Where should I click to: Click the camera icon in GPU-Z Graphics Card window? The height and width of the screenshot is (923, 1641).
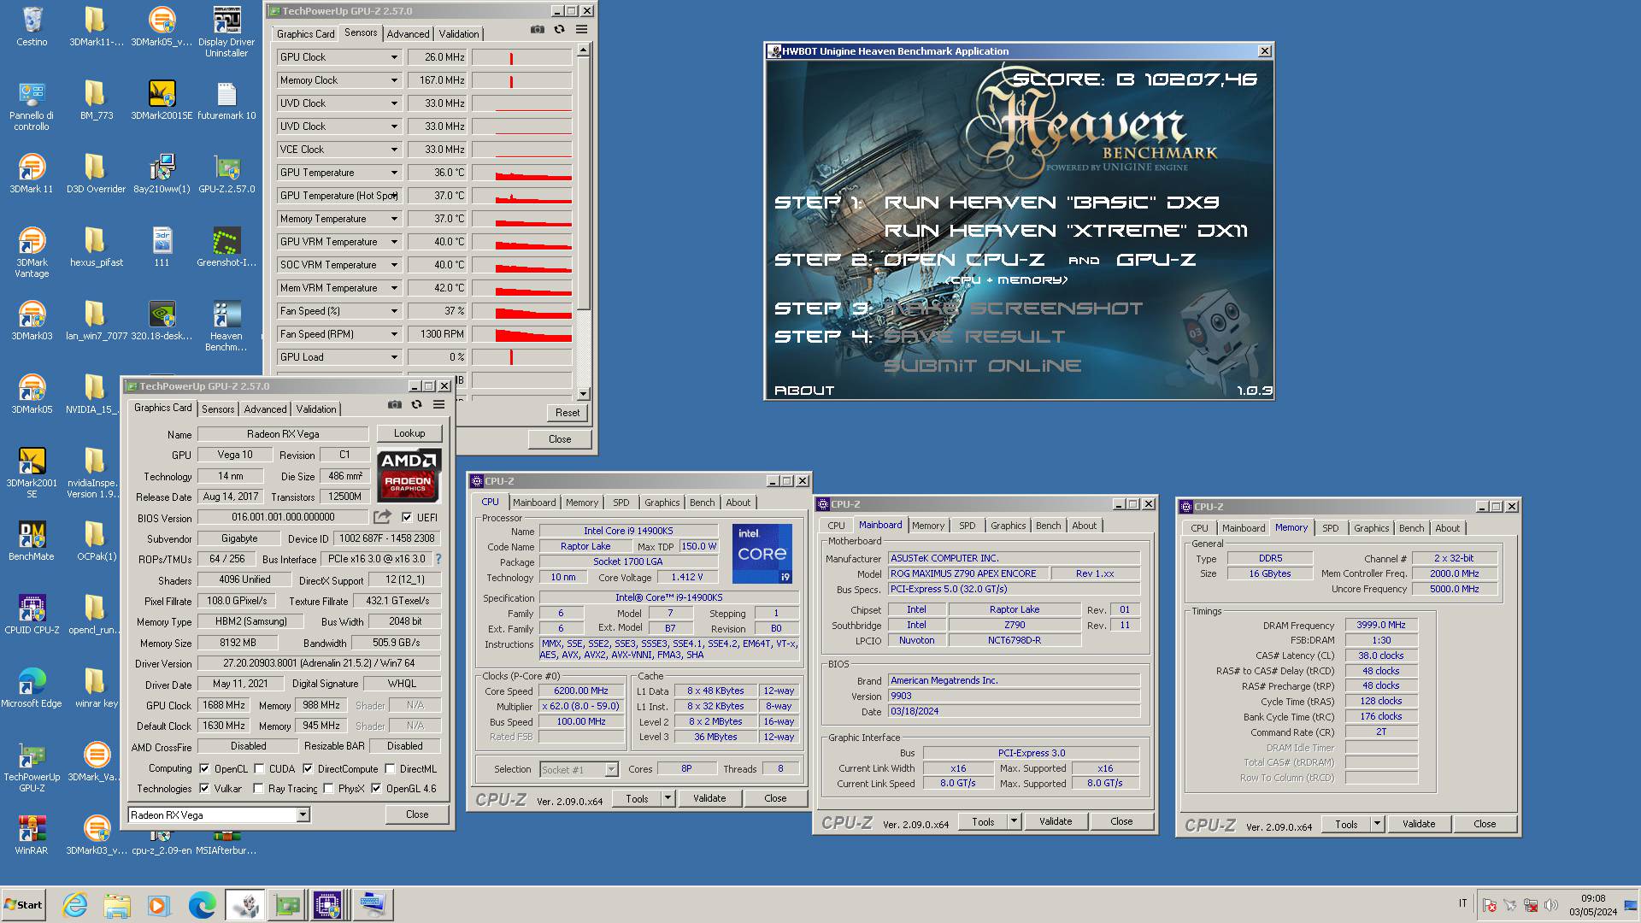[394, 405]
